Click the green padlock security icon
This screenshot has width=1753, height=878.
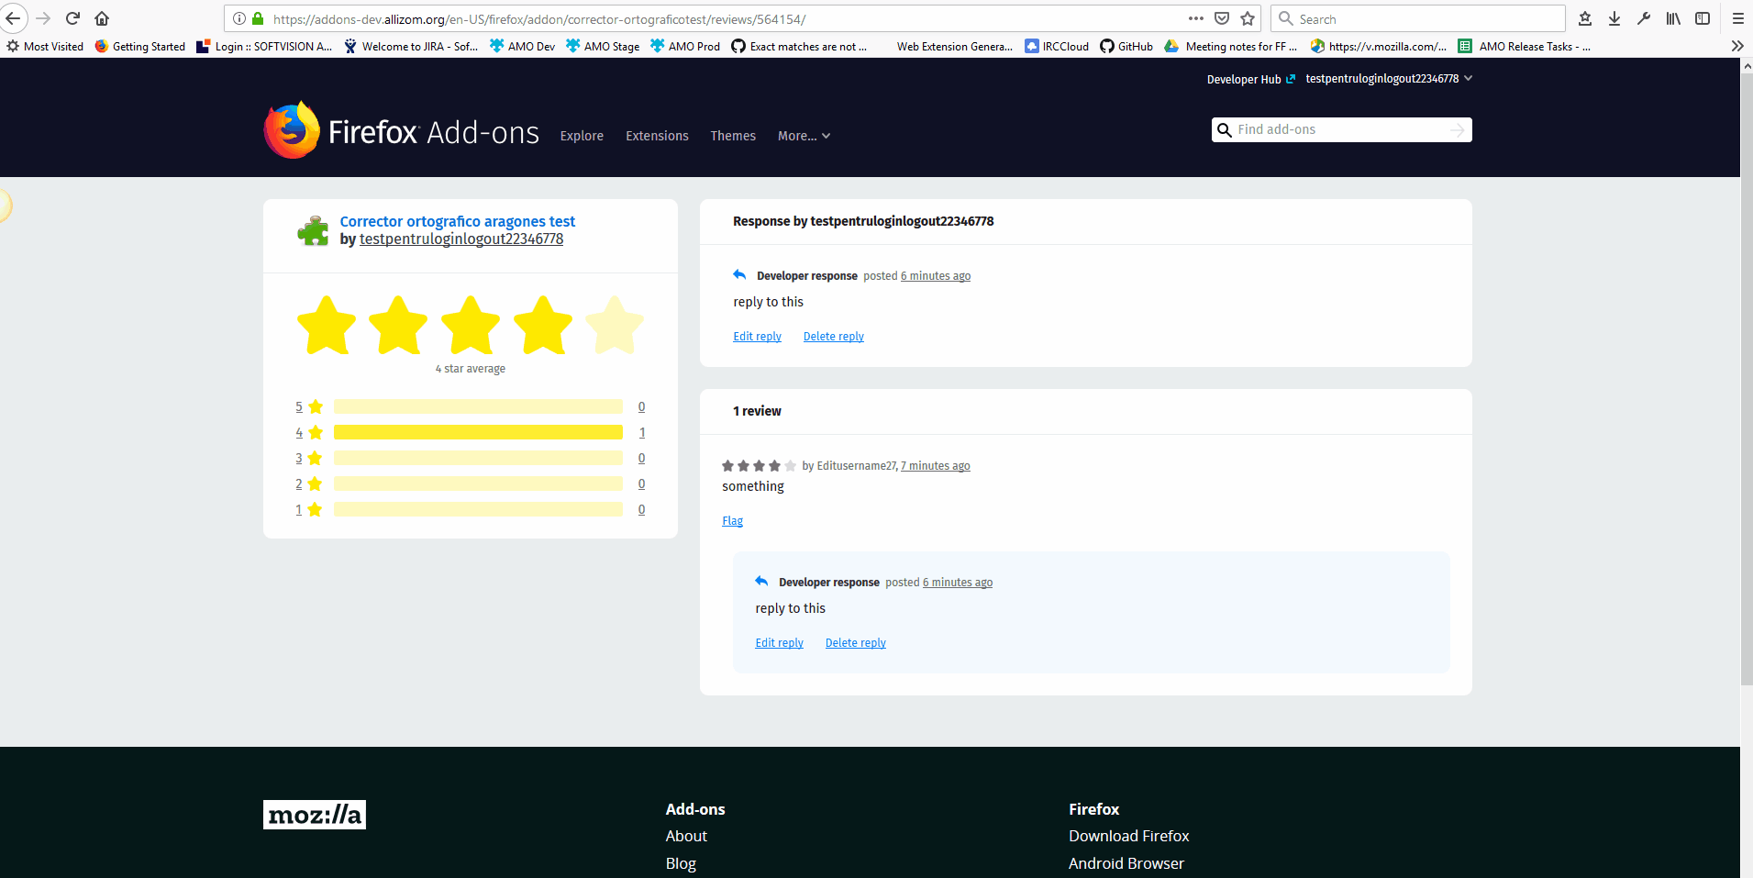[258, 18]
